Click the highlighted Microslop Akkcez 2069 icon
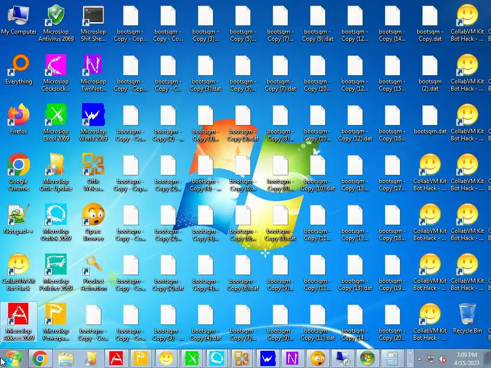The image size is (491, 368). coord(19,322)
